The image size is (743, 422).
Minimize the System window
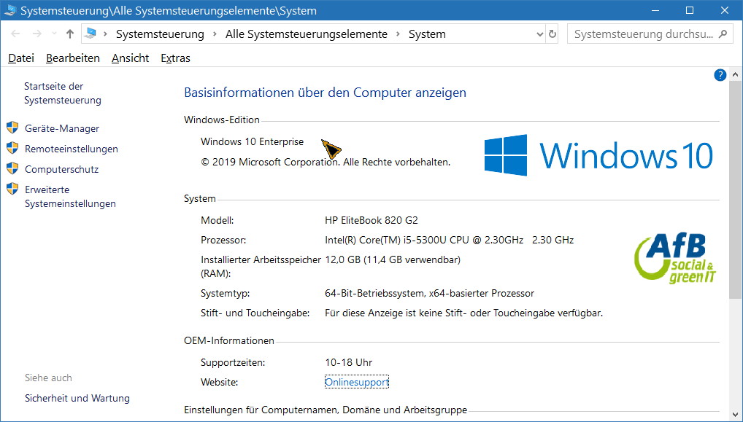(655, 10)
